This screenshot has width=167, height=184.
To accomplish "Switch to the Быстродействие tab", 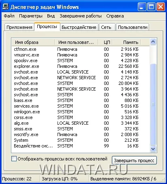I will coord(79,27).
